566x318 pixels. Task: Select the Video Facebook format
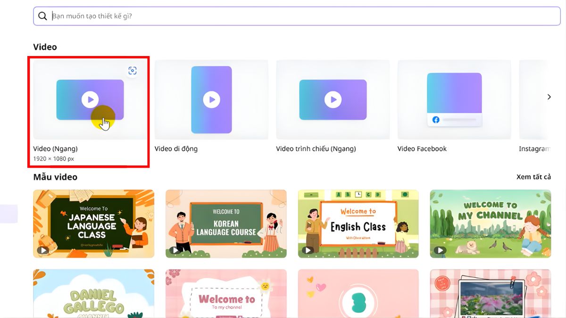tap(454, 99)
